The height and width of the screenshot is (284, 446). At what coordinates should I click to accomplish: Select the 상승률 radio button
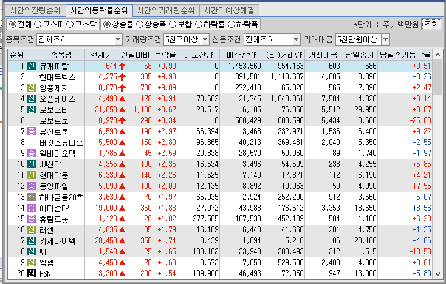(x=107, y=24)
